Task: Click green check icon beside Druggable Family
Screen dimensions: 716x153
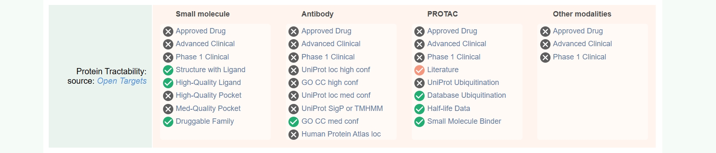Action: tap(168, 122)
